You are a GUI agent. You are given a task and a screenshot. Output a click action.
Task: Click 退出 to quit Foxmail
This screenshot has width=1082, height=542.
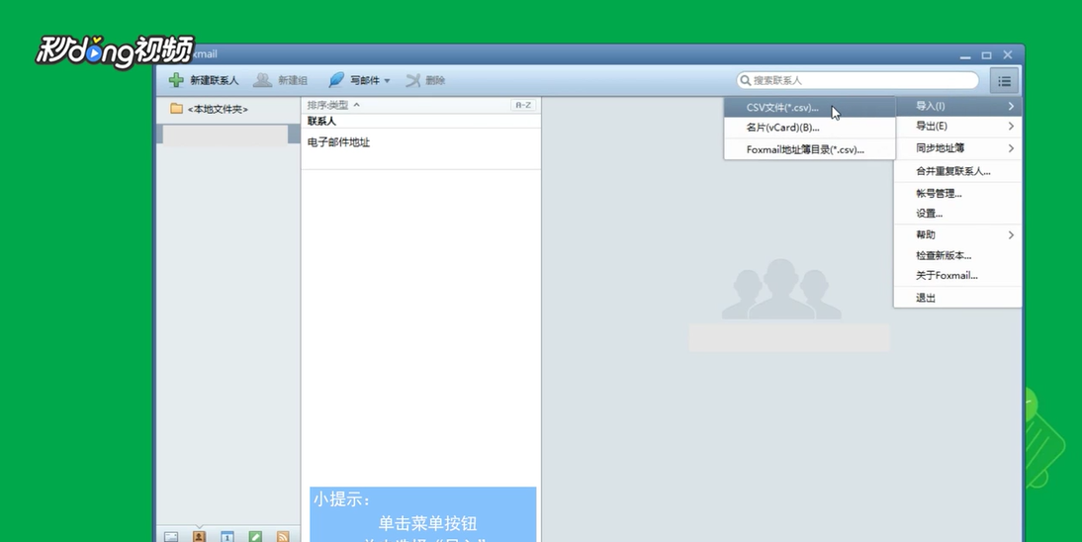pos(957,298)
